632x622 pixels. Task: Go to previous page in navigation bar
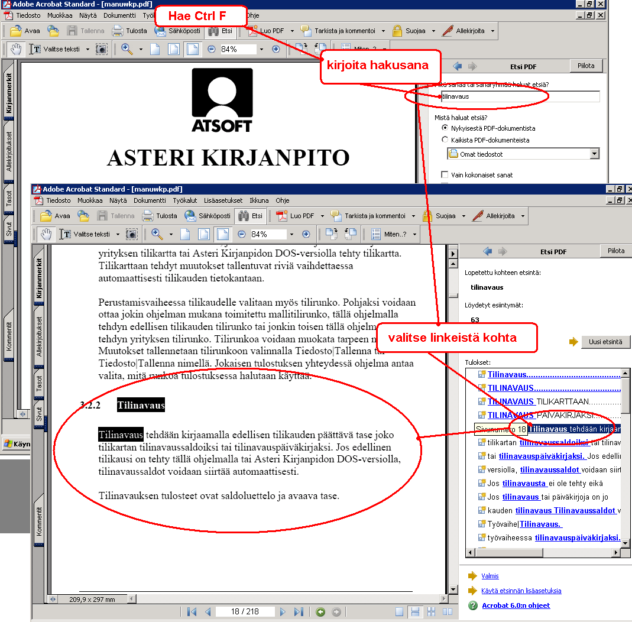[208, 611]
